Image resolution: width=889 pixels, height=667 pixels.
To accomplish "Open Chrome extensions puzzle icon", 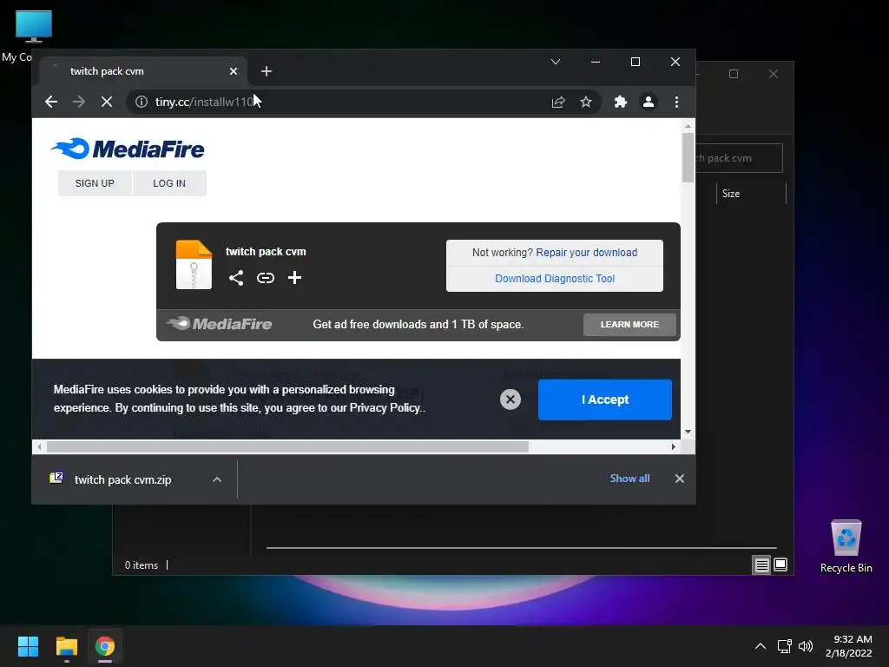I will (x=620, y=102).
